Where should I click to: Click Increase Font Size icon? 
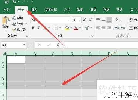(x=85, y=20)
